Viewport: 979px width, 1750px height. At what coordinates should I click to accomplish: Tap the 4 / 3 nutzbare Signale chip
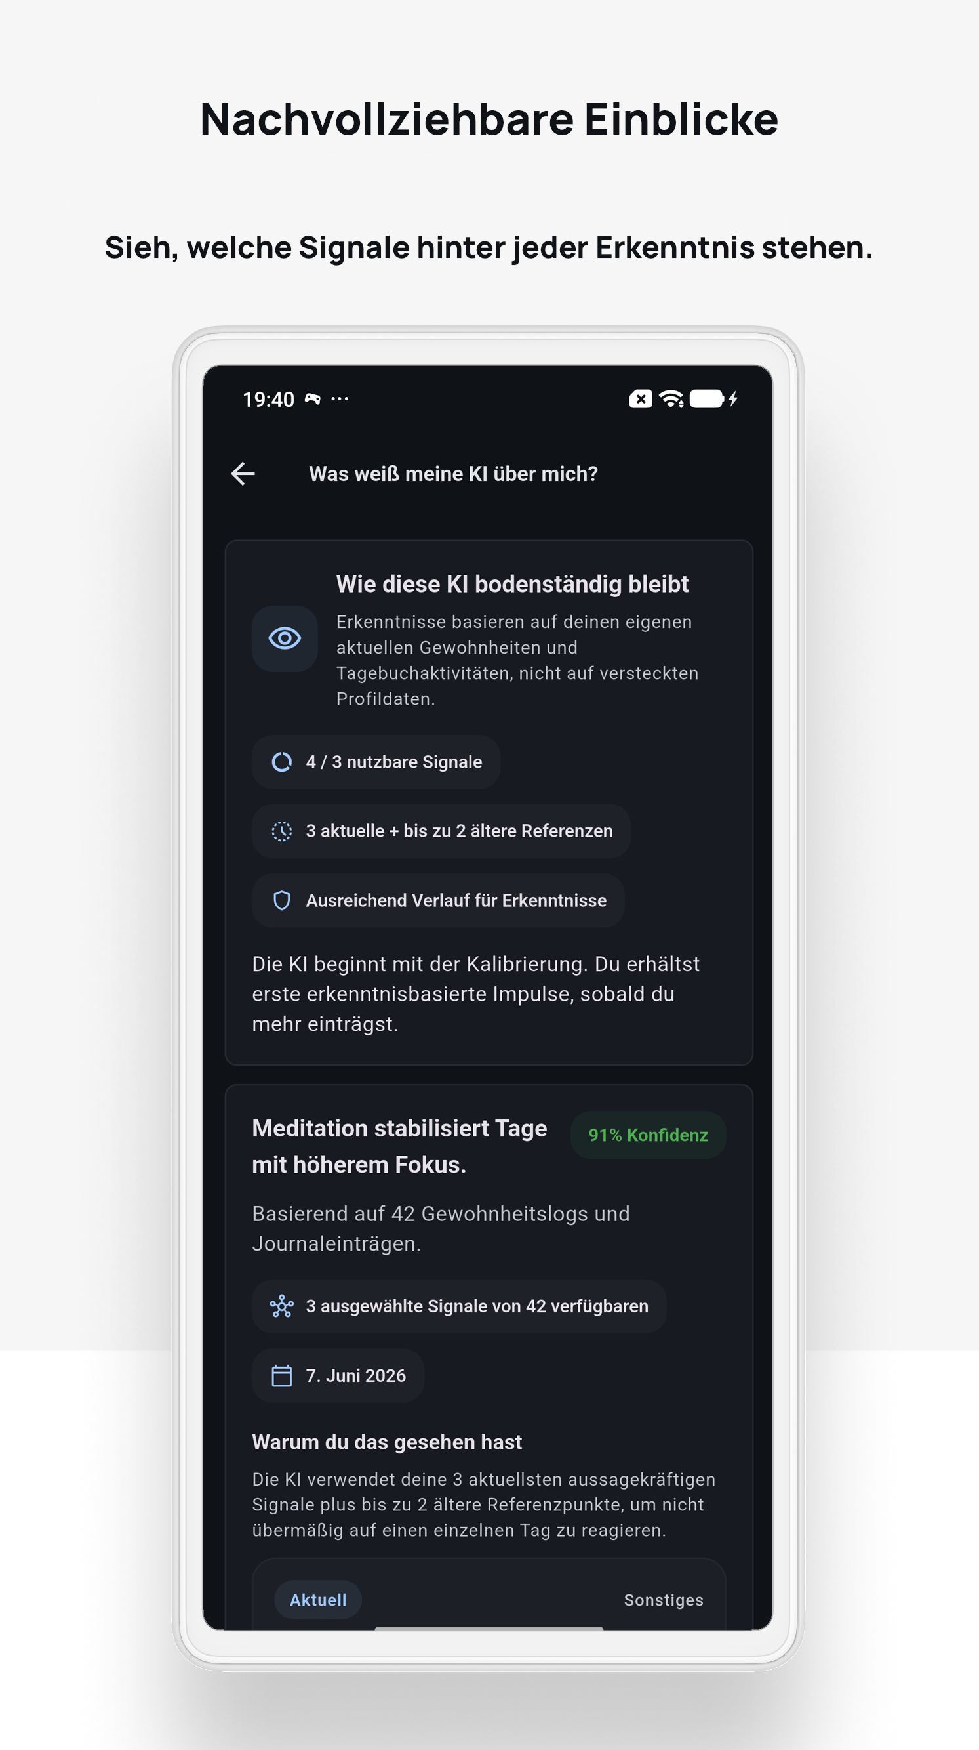[376, 762]
